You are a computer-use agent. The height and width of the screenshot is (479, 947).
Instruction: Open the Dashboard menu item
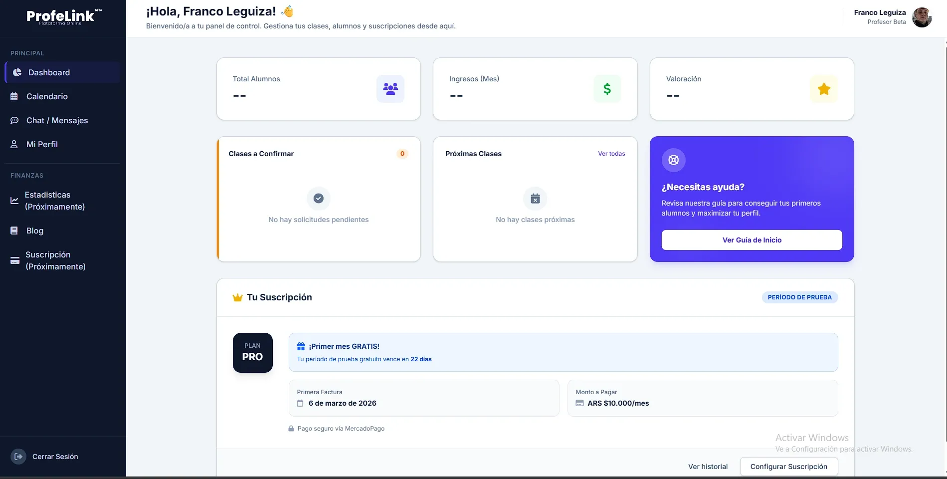[x=62, y=72]
